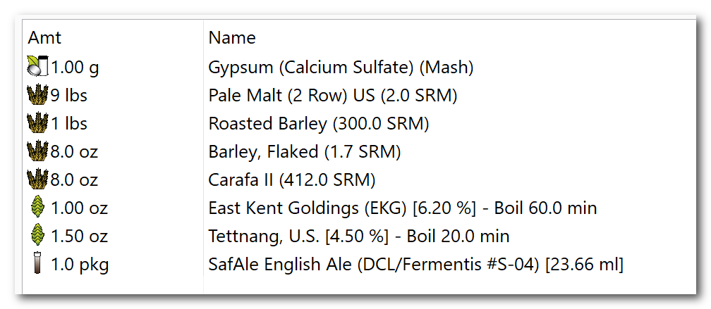The width and height of the screenshot is (711, 309).
Task: Click the Roasted Barley grain icon
Action: (x=37, y=123)
